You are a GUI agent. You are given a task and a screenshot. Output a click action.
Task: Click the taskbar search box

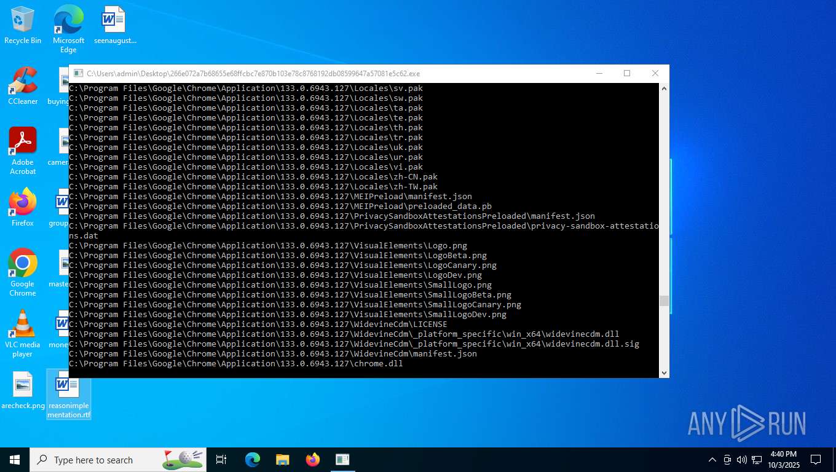click(118, 460)
